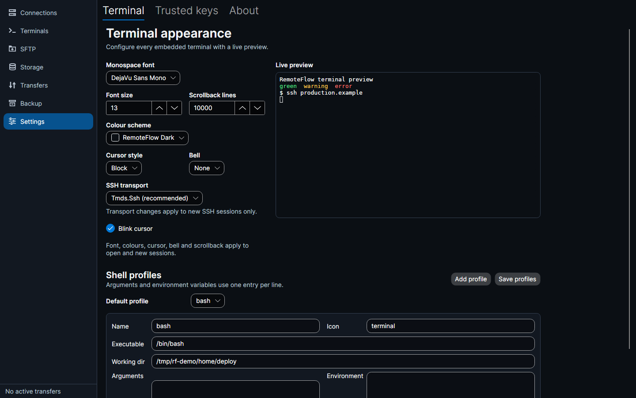This screenshot has height=398, width=636.
Task: Toggle the Blink cursor checkbox
Action: point(110,228)
